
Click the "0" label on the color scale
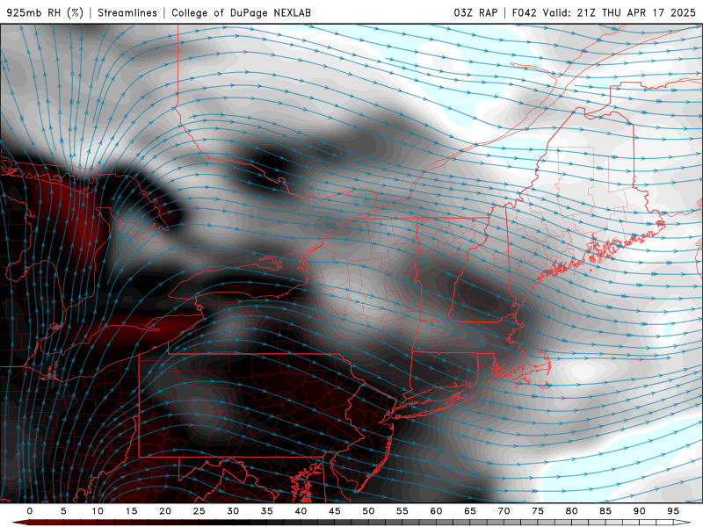click(30, 511)
